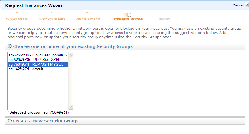Select the Create a new Security Group radio

click(x=10, y=121)
